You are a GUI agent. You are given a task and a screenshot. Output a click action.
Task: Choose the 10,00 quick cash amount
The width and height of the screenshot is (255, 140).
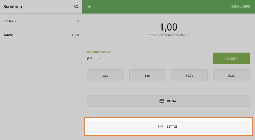pos(189,76)
